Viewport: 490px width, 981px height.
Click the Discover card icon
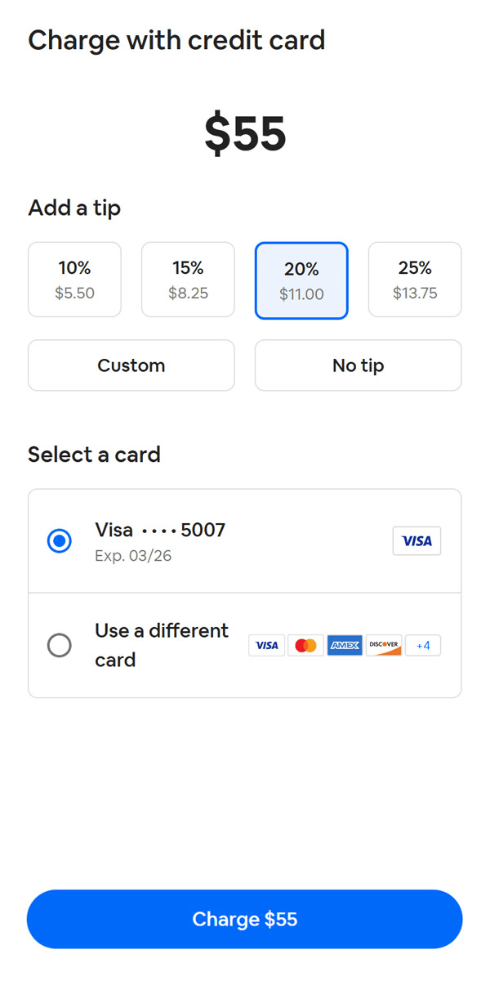tap(384, 646)
